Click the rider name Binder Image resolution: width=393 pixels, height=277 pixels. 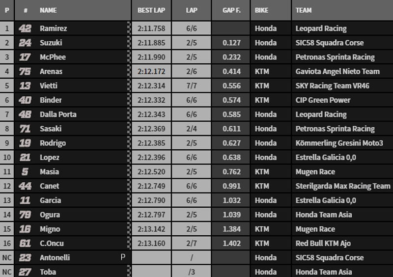(51, 100)
